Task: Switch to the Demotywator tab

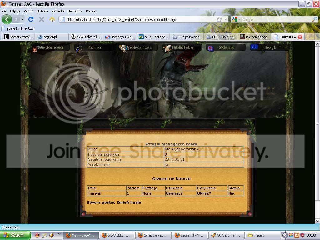Action: 18,37
